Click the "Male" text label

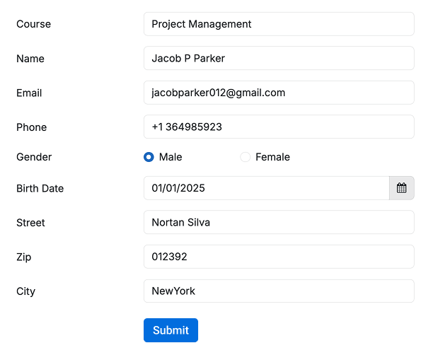[x=171, y=157]
